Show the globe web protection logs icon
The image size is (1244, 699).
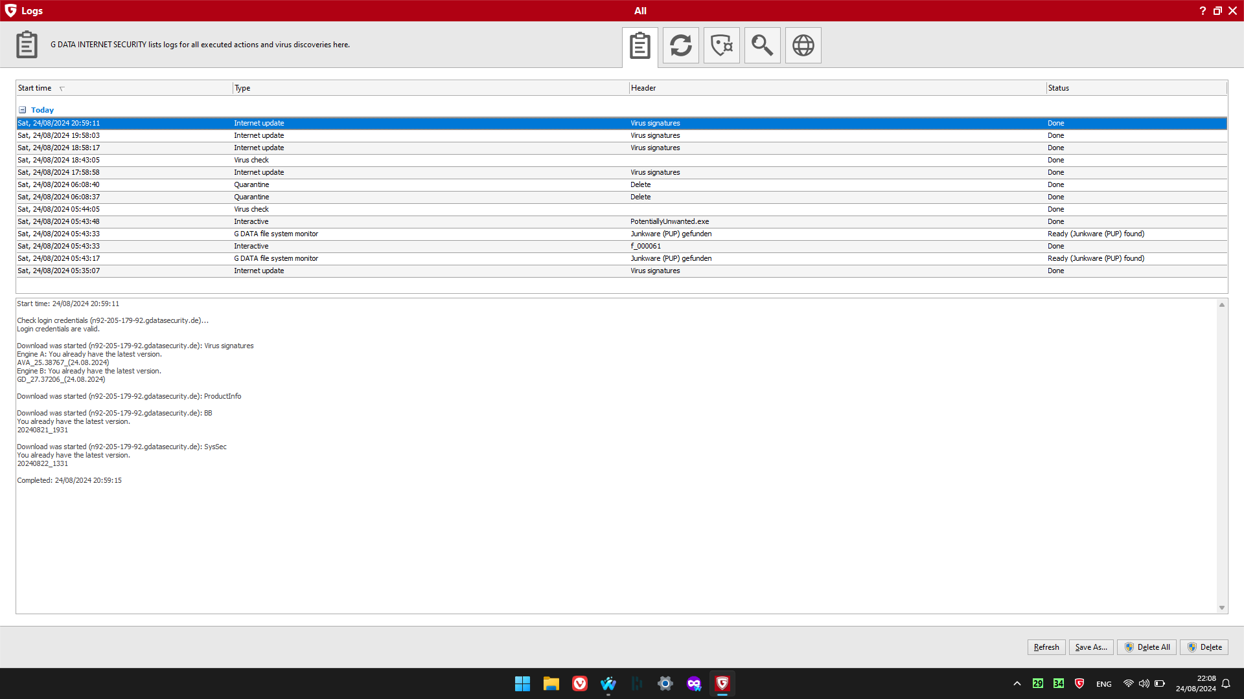point(803,45)
